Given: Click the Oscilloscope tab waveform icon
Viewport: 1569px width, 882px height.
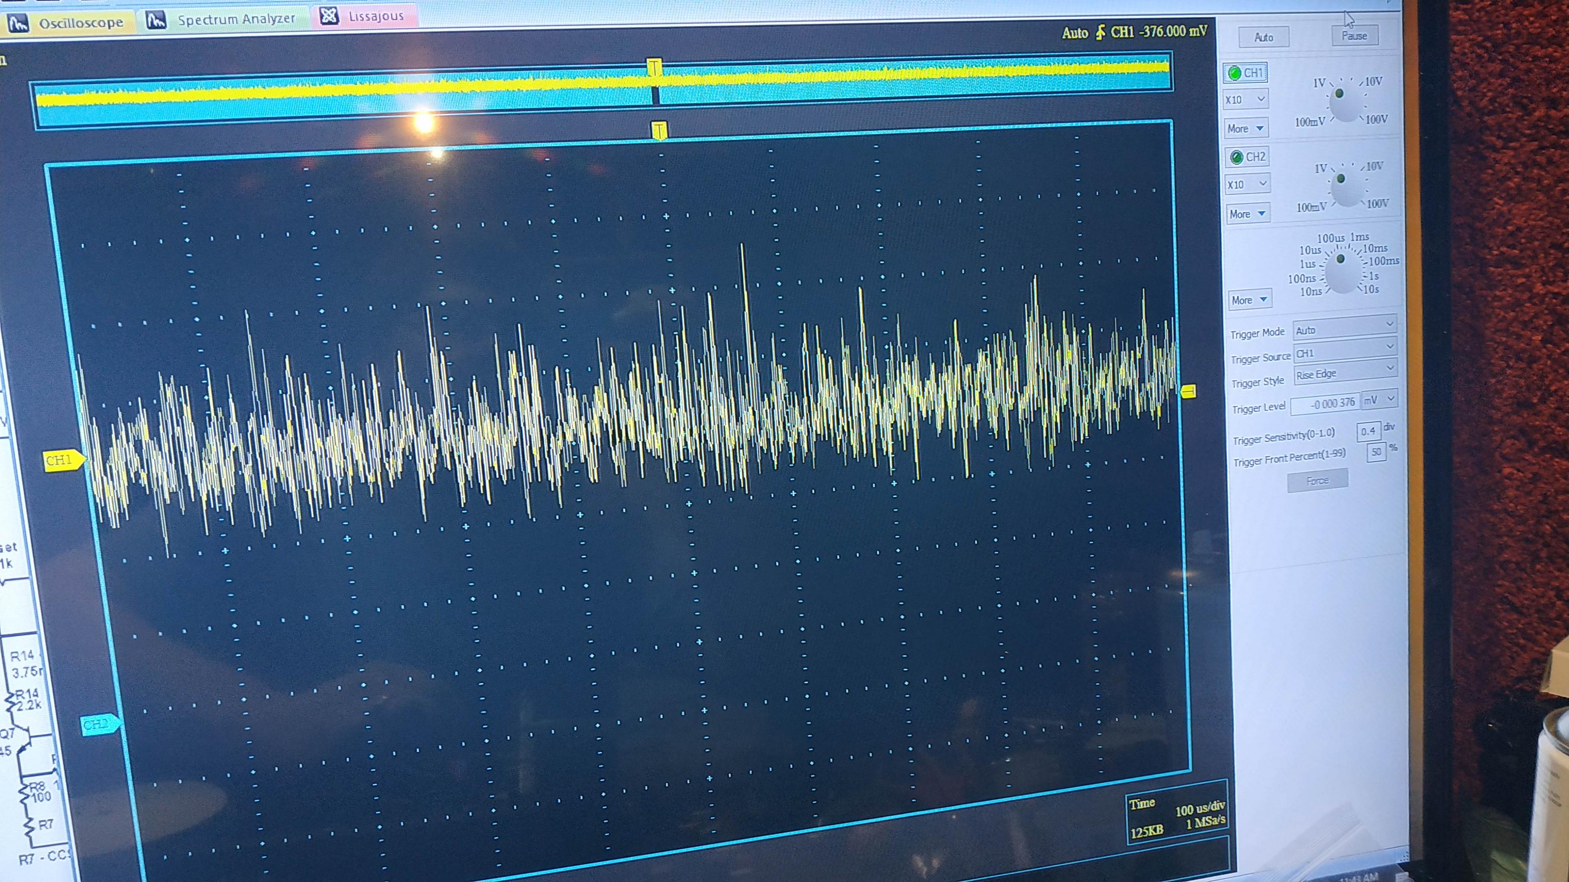Looking at the screenshot, I should pyautogui.click(x=18, y=24).
